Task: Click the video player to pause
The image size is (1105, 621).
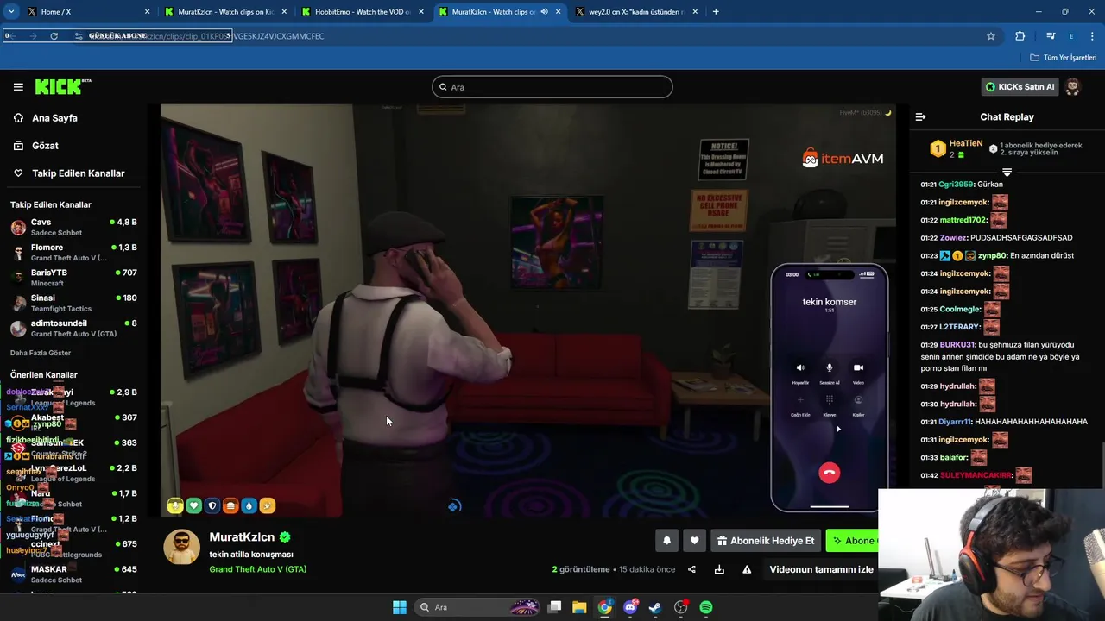Action: (527, 310)
